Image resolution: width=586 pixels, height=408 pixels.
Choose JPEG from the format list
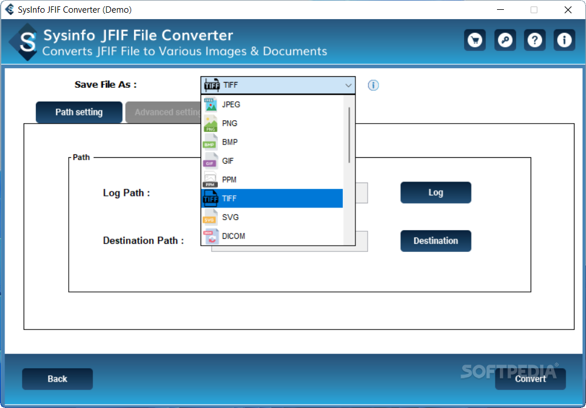pos(272,105)
